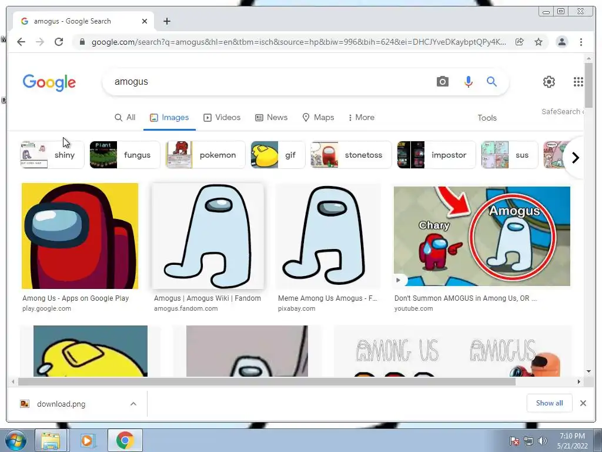Submit search with magnifier icon
602x452 pixels.
coord(492,81)
